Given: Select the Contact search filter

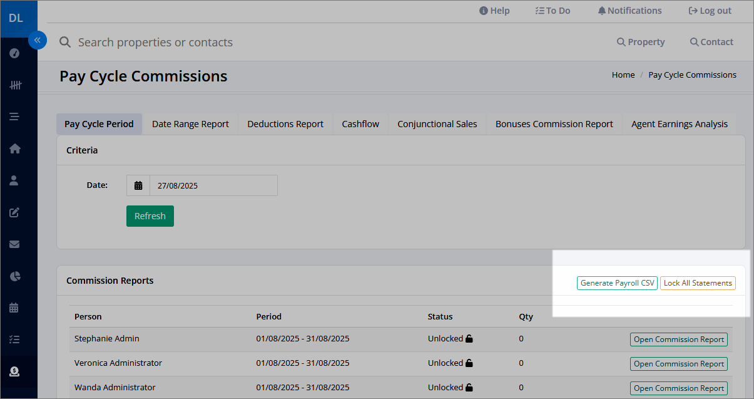Looking at the screenshot, I should (x=711, y=42).
